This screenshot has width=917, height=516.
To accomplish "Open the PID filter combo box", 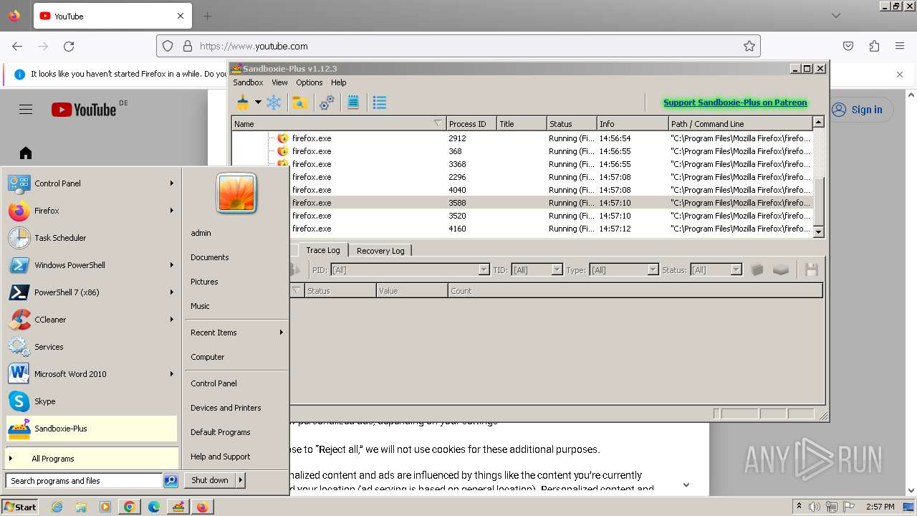I will pyautogui.click(x=410, y=270).
